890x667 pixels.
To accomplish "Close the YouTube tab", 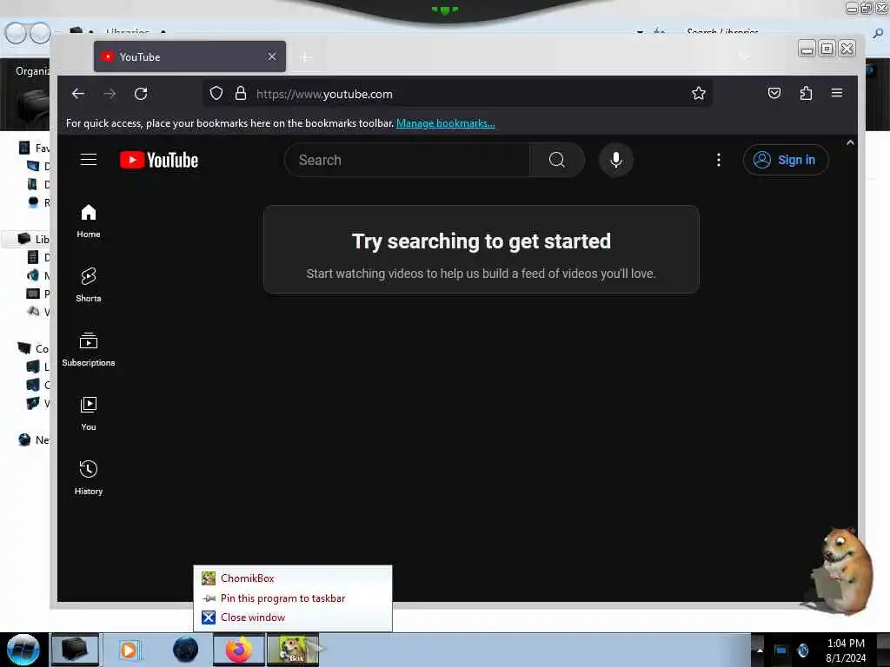I will [272, 56].
